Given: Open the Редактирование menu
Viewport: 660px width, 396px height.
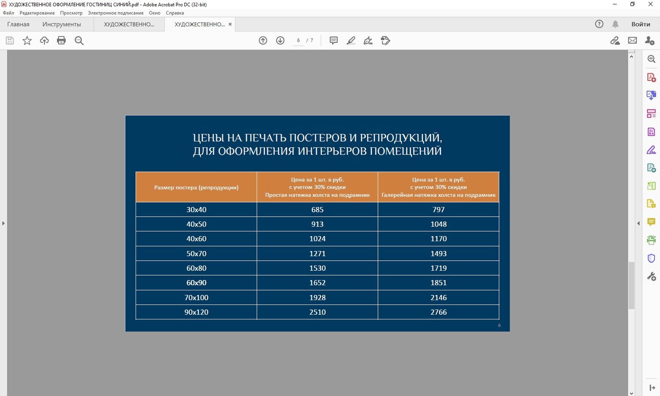Looking at the screenshot, I should [x=37, y=13].
